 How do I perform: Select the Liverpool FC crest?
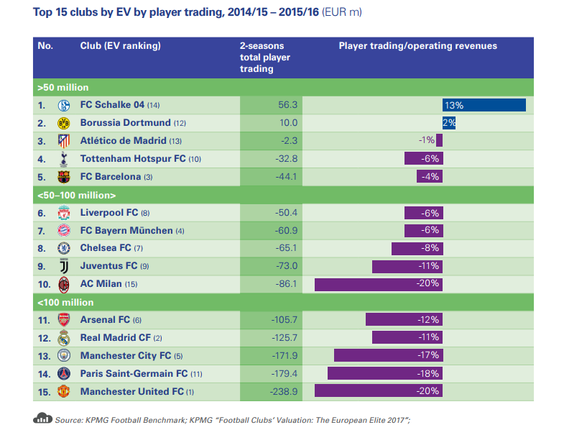64,213
